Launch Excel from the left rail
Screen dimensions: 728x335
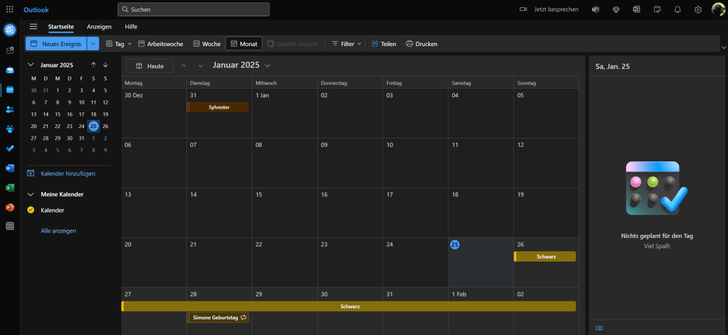tap(10, 188)
